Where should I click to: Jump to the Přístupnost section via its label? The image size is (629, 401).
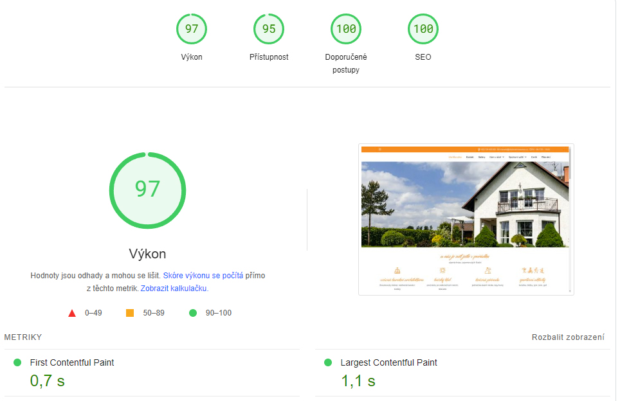point(269,57)
